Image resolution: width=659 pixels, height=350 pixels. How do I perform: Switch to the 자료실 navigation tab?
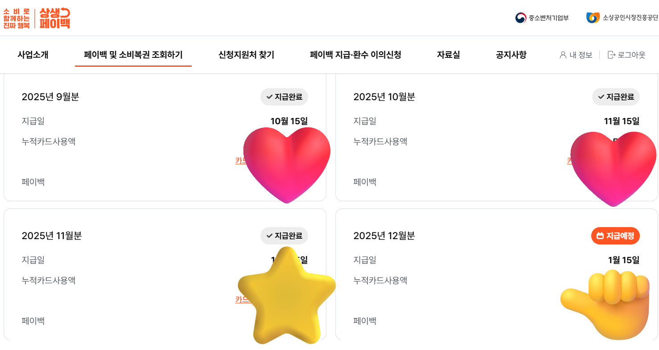(448, 55)
